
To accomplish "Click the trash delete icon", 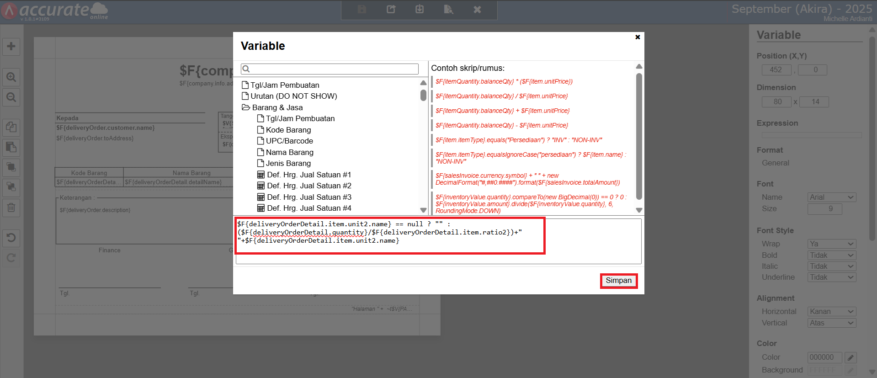I will (x=11, y=208).
